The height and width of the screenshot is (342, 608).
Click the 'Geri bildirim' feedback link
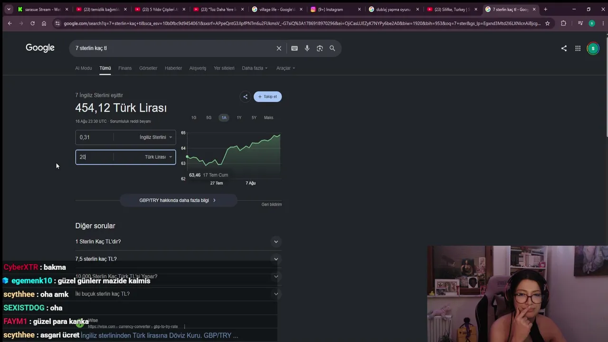(272, 205)
